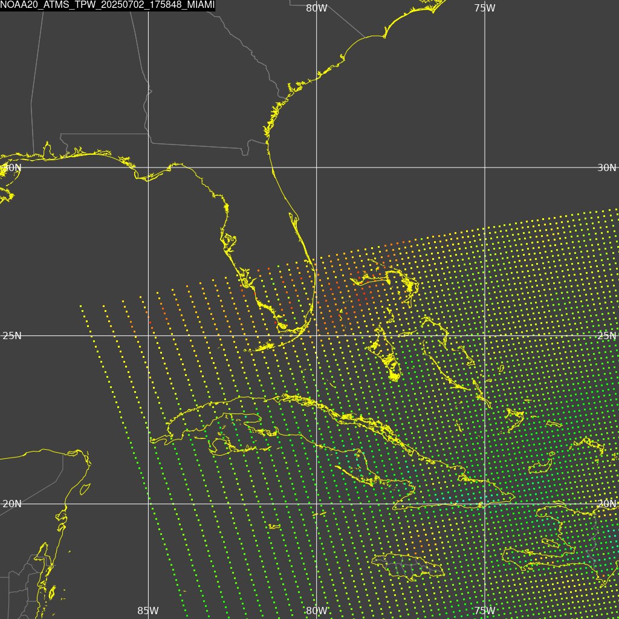This screenshot has height=619, width=619.
Task: Click the bottom 75W longitude label
Action: [485, 611]
